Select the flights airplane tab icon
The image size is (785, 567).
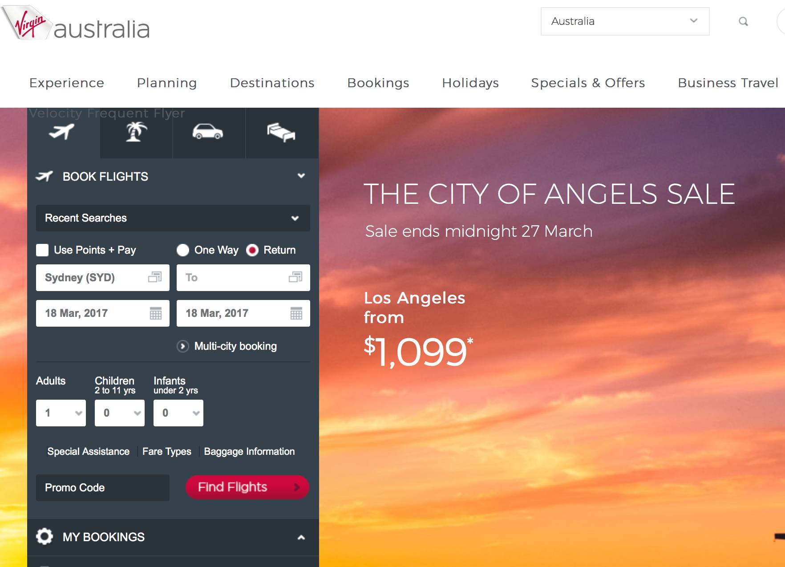tap(62, 132)
